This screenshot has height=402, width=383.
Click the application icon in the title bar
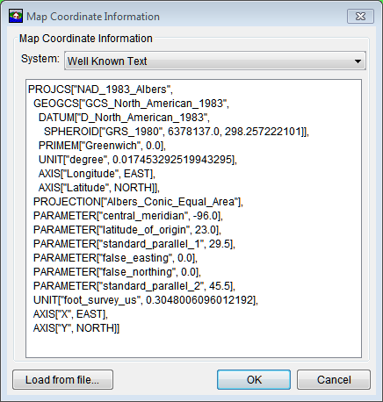[x=16, y=16]
